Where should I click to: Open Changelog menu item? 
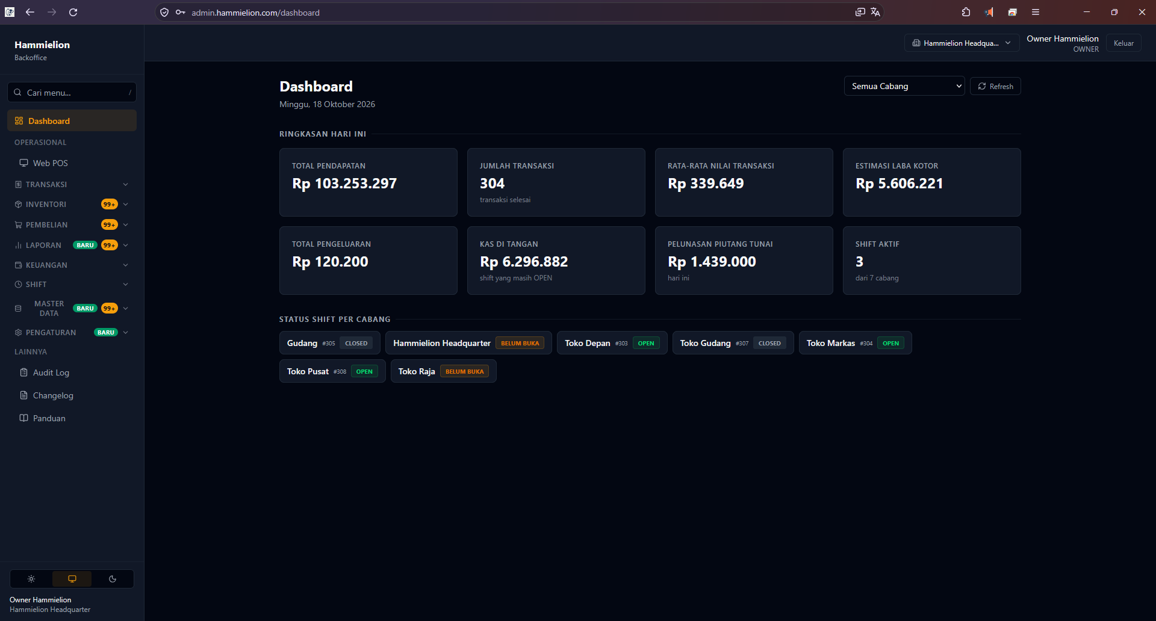(x=72, y=395)
